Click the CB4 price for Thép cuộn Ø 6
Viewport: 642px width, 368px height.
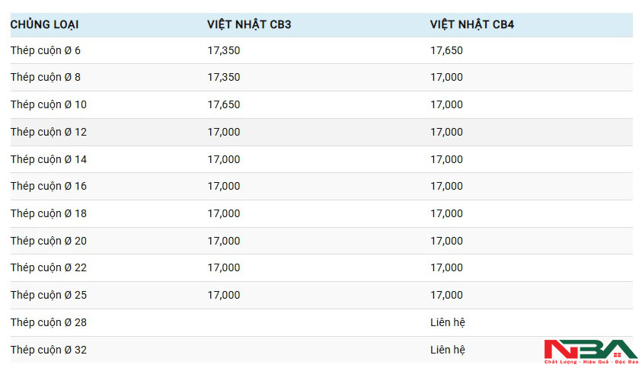446,50
